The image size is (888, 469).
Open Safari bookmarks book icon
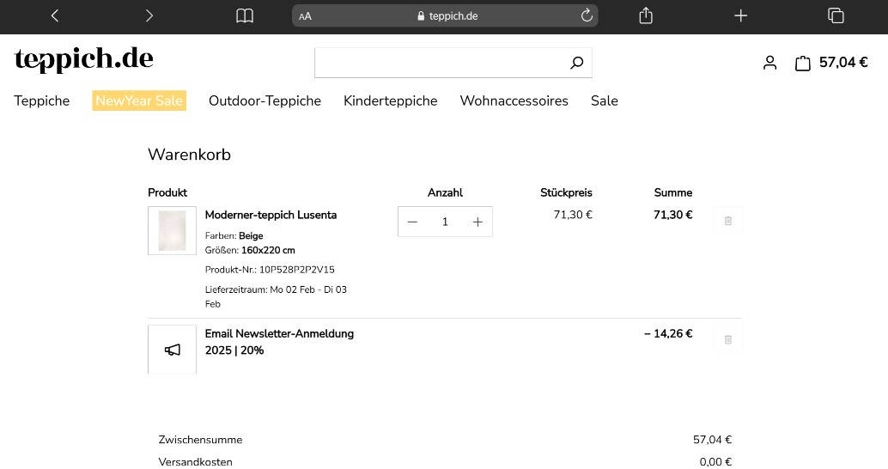click(245, 15)
